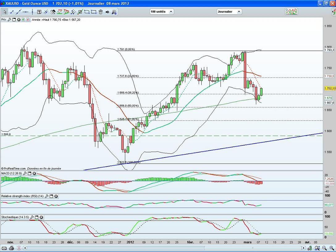Viewport: 336px width, 252px height.
Task: Select the ellipse drawing tool
Action: tap(87, 12)
